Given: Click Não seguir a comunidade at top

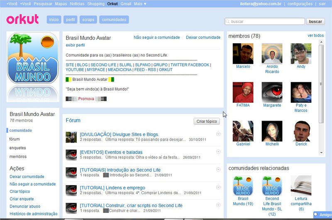Looking at the screenshot, I should click(x=157, y=37).
